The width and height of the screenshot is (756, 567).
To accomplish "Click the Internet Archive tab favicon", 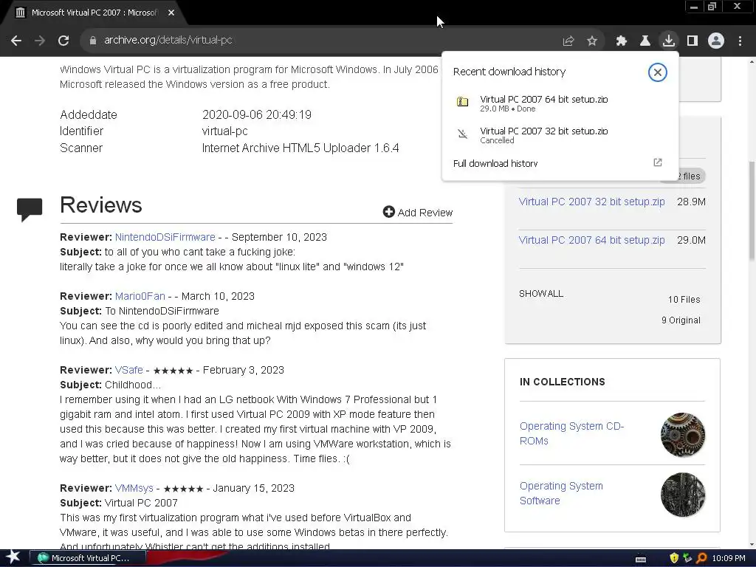I will pos(20,13).
